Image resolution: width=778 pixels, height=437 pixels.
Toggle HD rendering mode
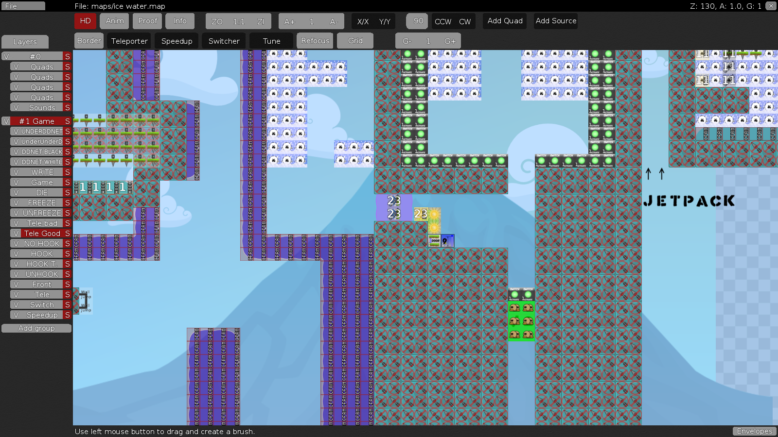tap(85, 21)
